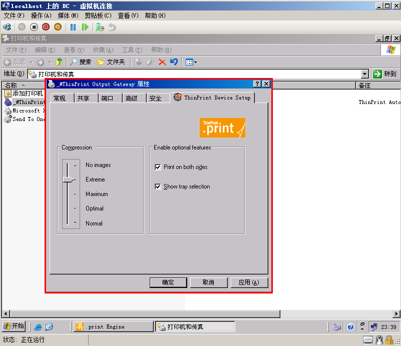Screen dimensions: 401x346
Task: Select the _#ThinPrint printer in list
Action: [x=25, y=102]
